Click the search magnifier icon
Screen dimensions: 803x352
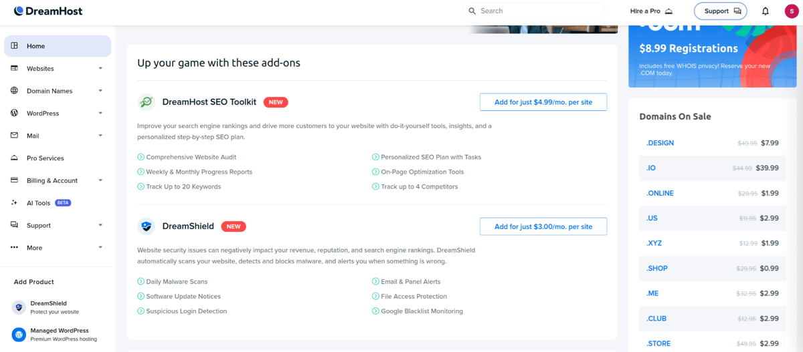(472, 11)
